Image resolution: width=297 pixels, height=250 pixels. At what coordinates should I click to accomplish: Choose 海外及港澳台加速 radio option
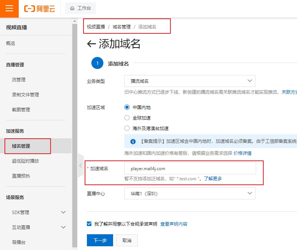(x=127, y=128)
